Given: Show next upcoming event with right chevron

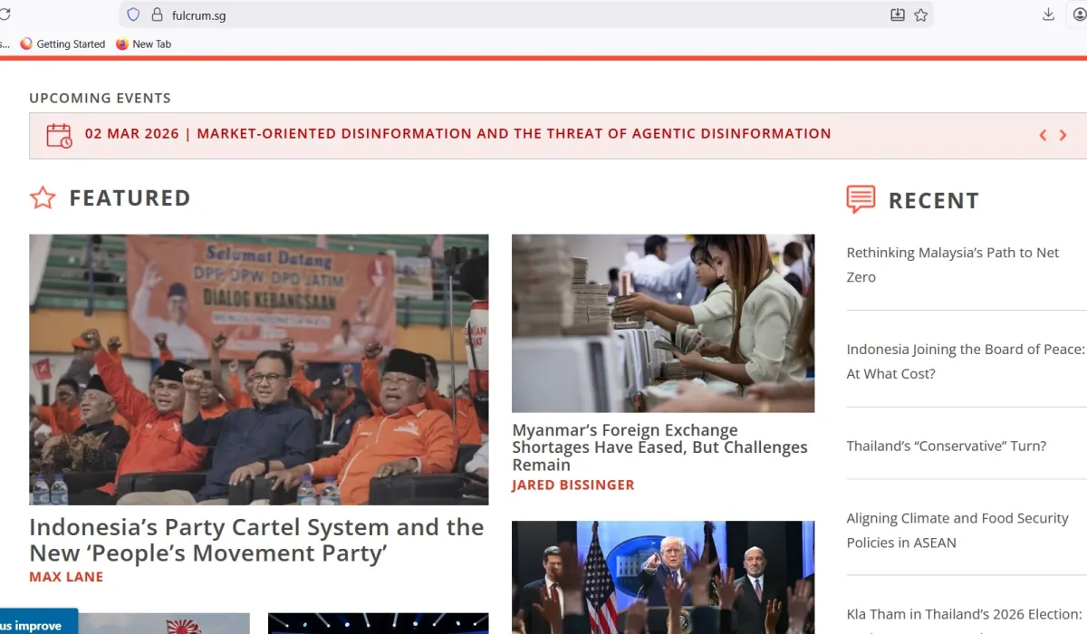Looking at the screenshot, I should pos(1063,135).
